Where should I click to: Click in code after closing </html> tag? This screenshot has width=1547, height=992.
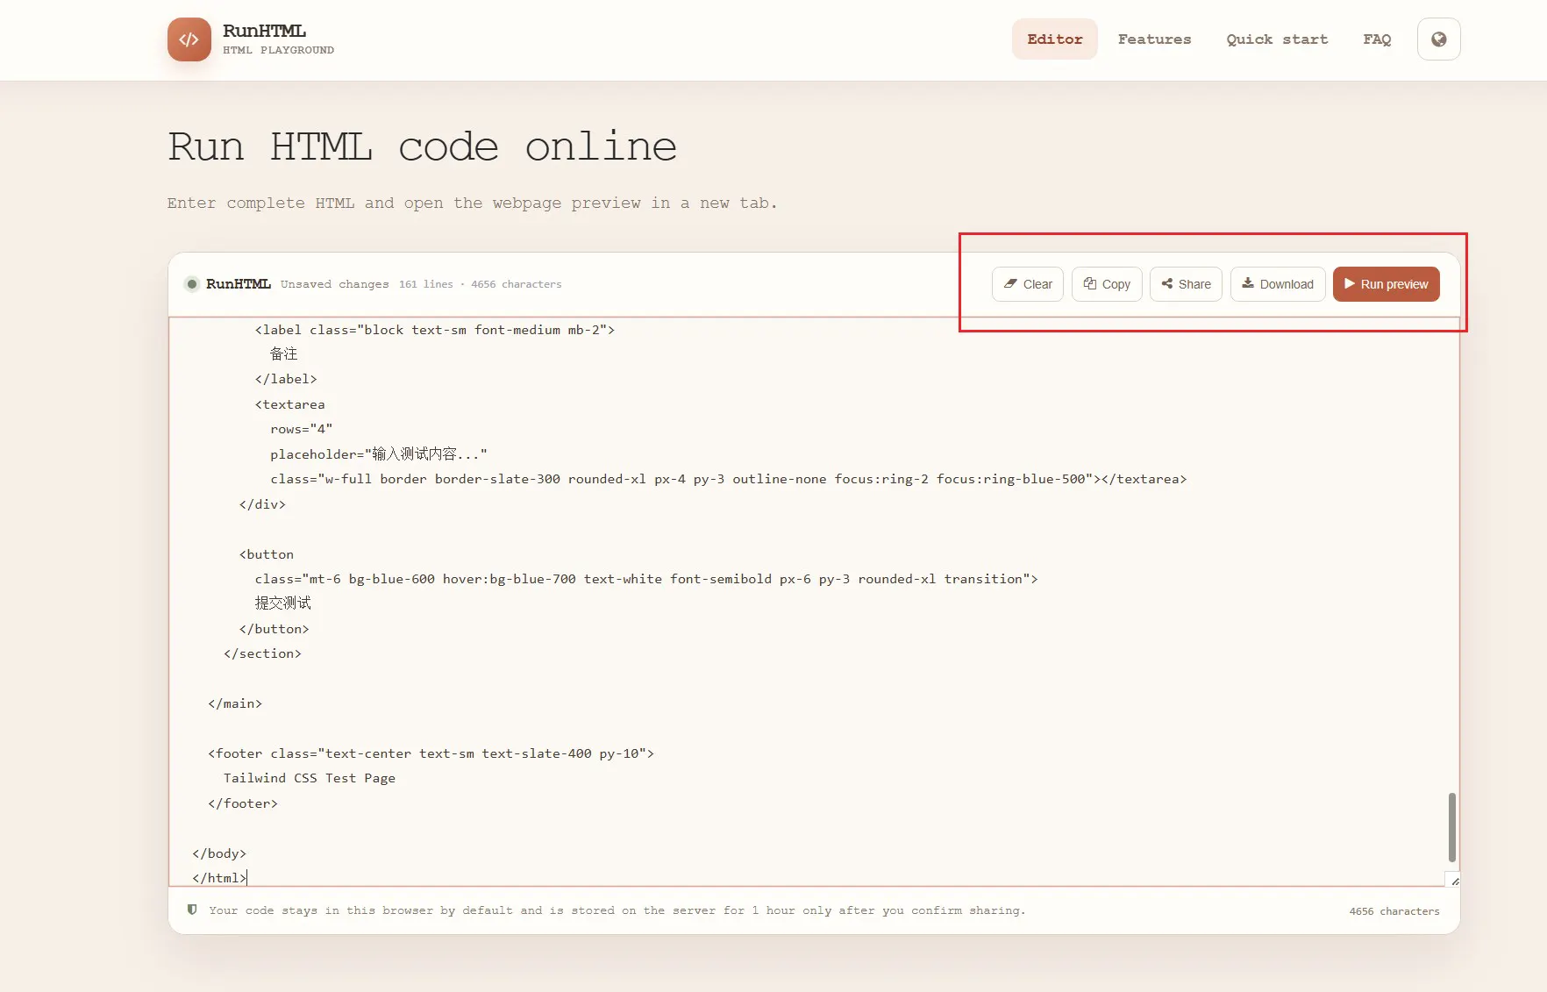click(247, 878)
